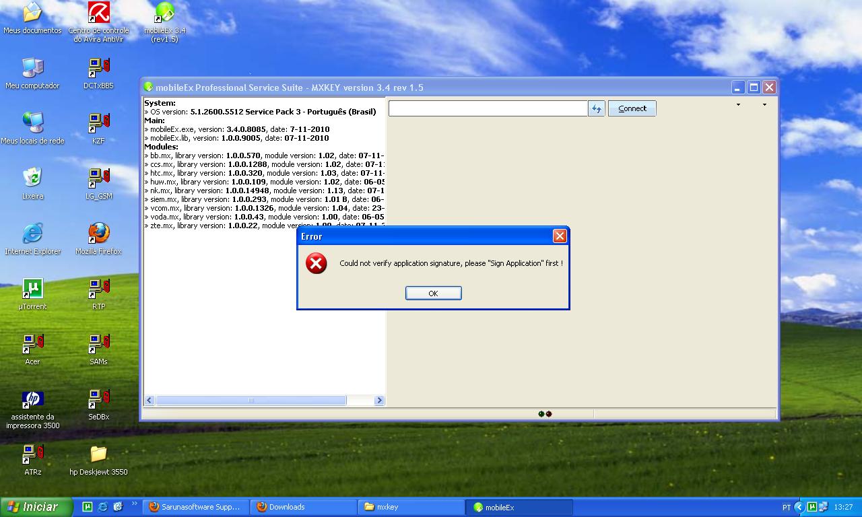
Task: Click the µTorrent quick launch icon
Action: coord(88,507)
